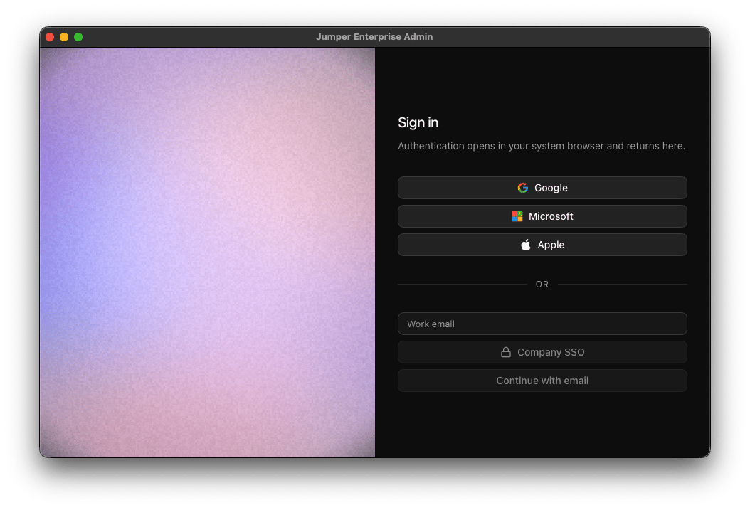
Task: Choose Apple sign-in button
Action: tap(542, 245)
